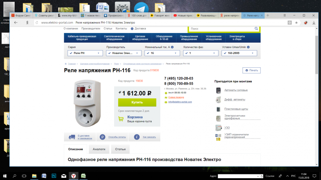The image size is (321, 180).
Task: Open the Контакты top link
Action: (x=121, y=28)
